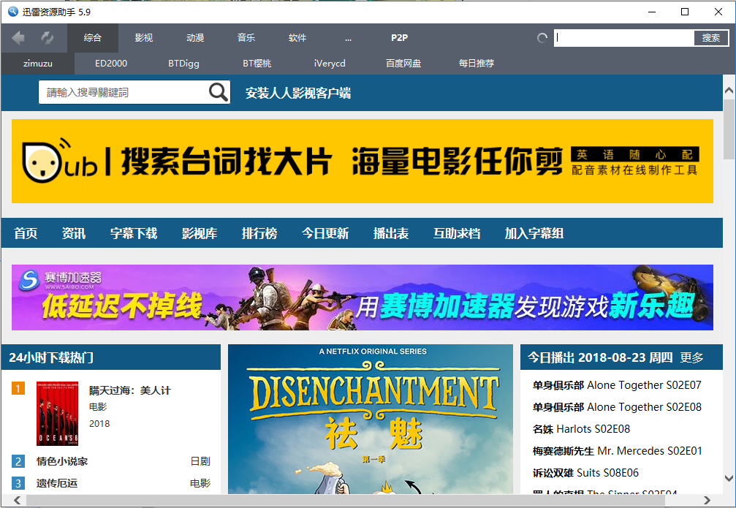Click the 迅雷资源助手 icon in the title bar
Image resolution: width=736 pixels, height=508 pixels.
[12, 11]
